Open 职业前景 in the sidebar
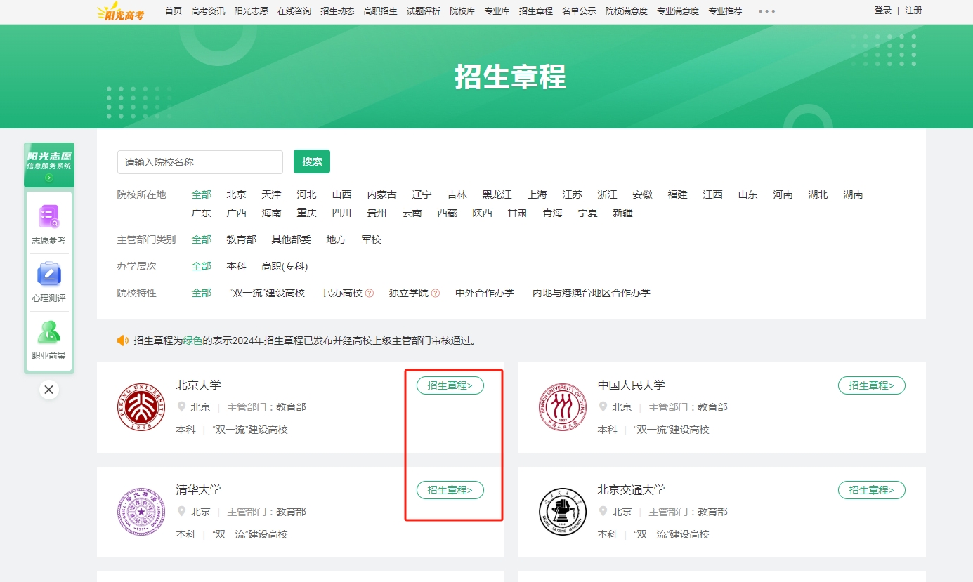Screen dimensions: 973x582 coord(48,340)
